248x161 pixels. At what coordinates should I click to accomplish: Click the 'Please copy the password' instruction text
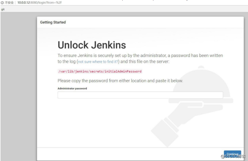point(120,81)
